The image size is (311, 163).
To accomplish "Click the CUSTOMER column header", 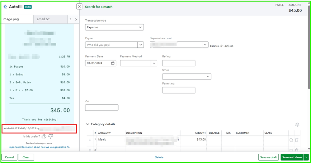I will coord(243,133).
